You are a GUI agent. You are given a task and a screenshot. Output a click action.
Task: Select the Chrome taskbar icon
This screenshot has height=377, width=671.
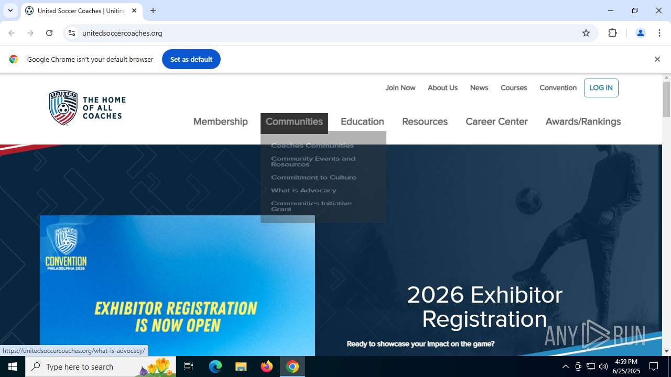pyautogui.click(x=293, y=367)
